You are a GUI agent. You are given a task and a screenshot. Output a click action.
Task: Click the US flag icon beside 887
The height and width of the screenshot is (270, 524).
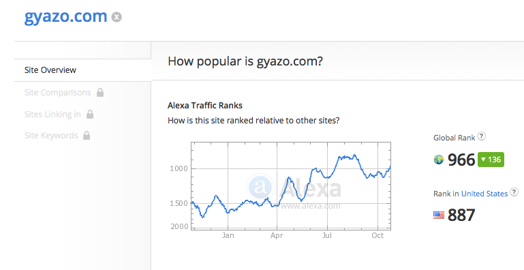(x=438, y=215)
